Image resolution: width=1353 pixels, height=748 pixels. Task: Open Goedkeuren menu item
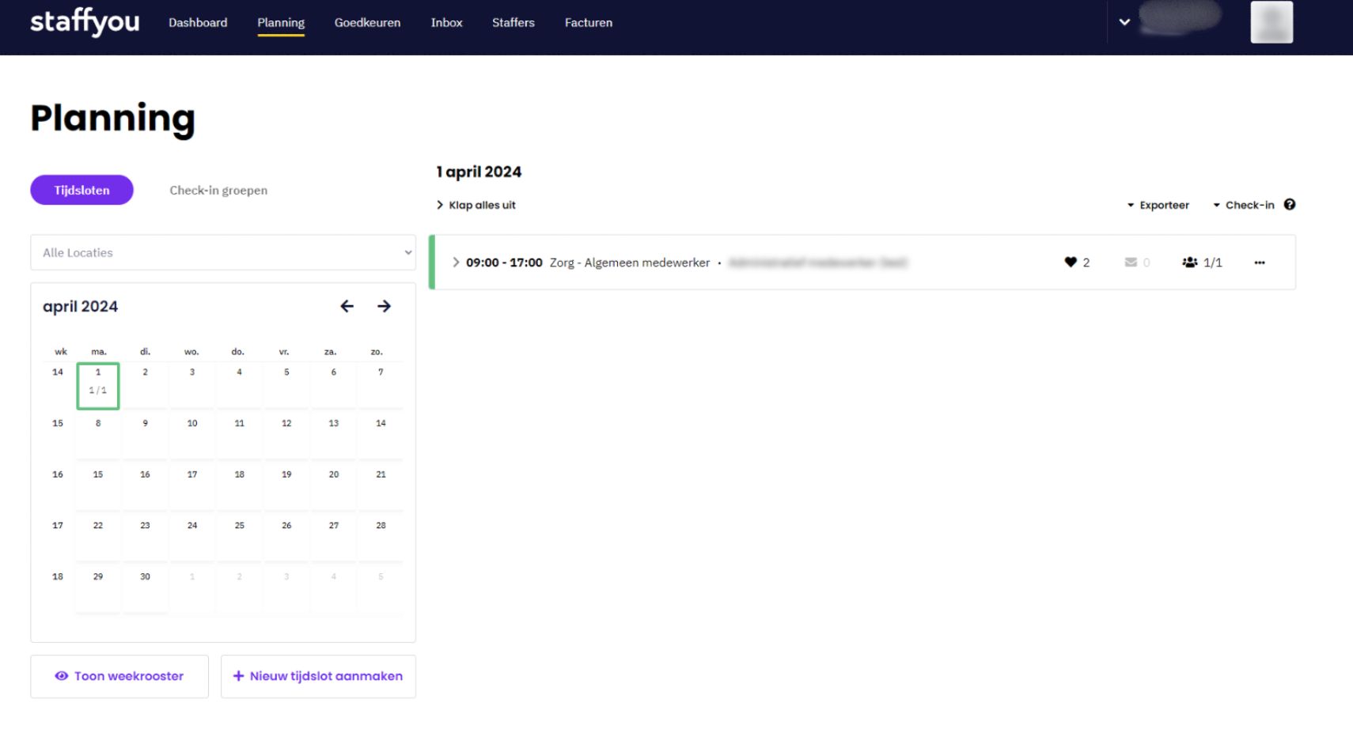coord(367,23)
